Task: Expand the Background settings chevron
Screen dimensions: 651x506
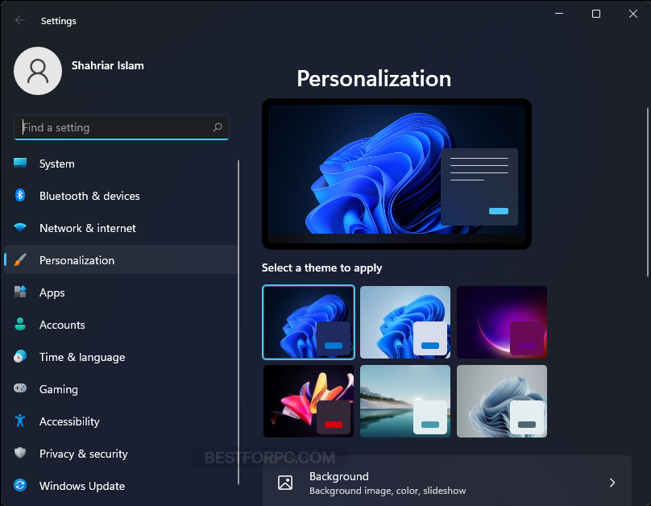Action: point(612,483)
